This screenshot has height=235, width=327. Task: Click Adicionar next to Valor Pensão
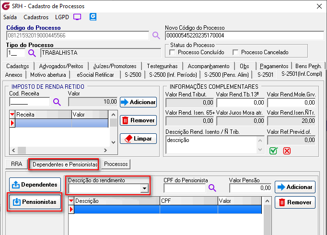pos(295,187)
